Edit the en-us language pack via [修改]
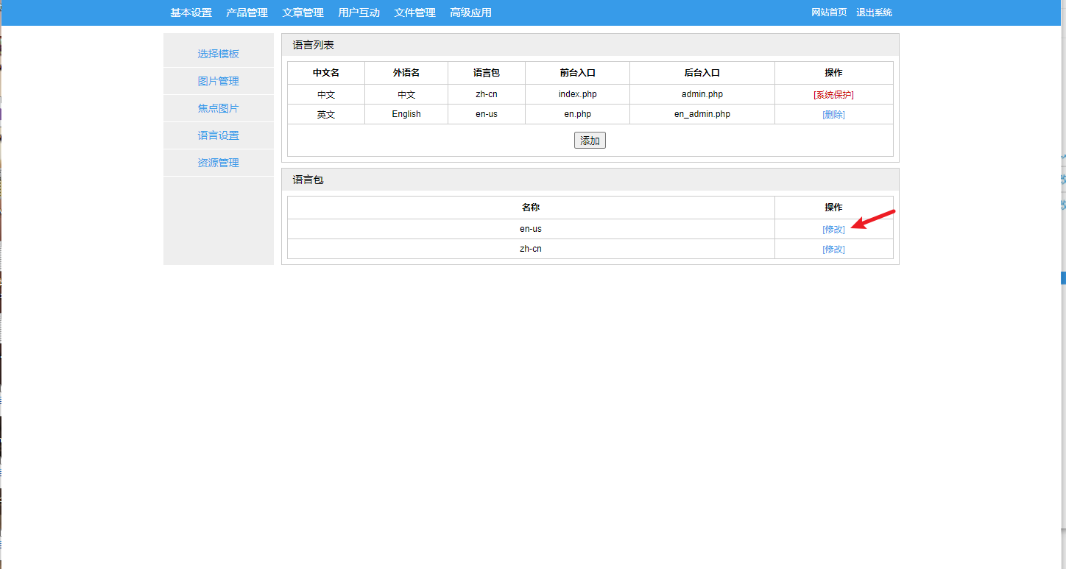The height and width of the screenshot is (569, 1066). (x=833, y=229)
